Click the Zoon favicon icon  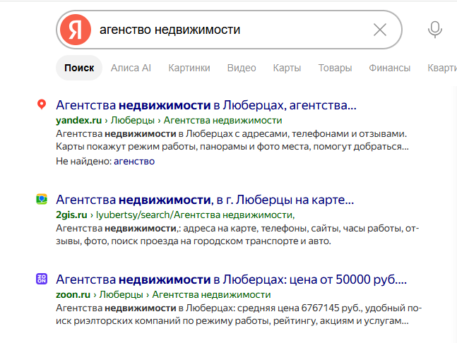pos(42,279)
